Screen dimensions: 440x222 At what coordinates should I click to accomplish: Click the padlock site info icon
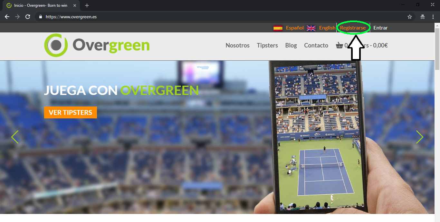coord(41,17)
